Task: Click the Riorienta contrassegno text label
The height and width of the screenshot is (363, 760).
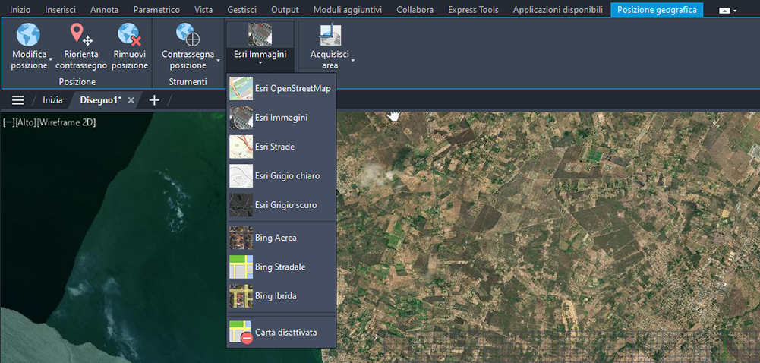Action: [81, 59]
